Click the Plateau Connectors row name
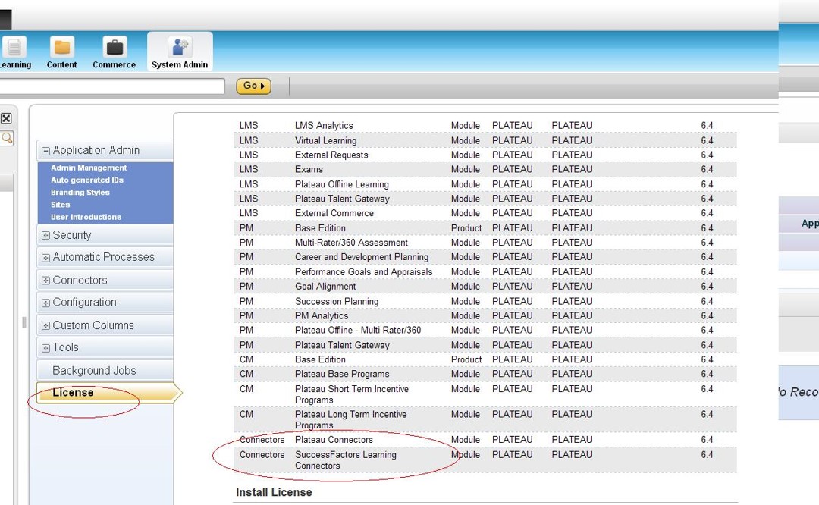The height and width of the screenshot is (505, 819). (334, 440)
